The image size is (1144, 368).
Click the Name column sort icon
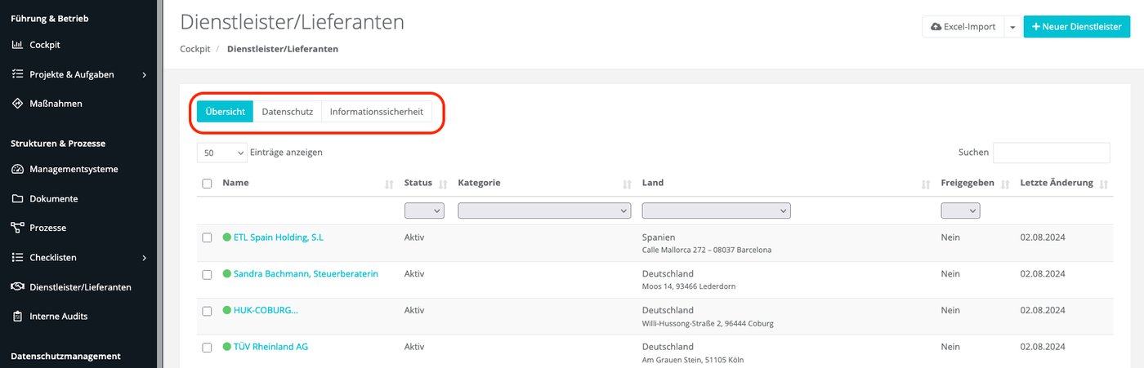[x=389, y=184]
